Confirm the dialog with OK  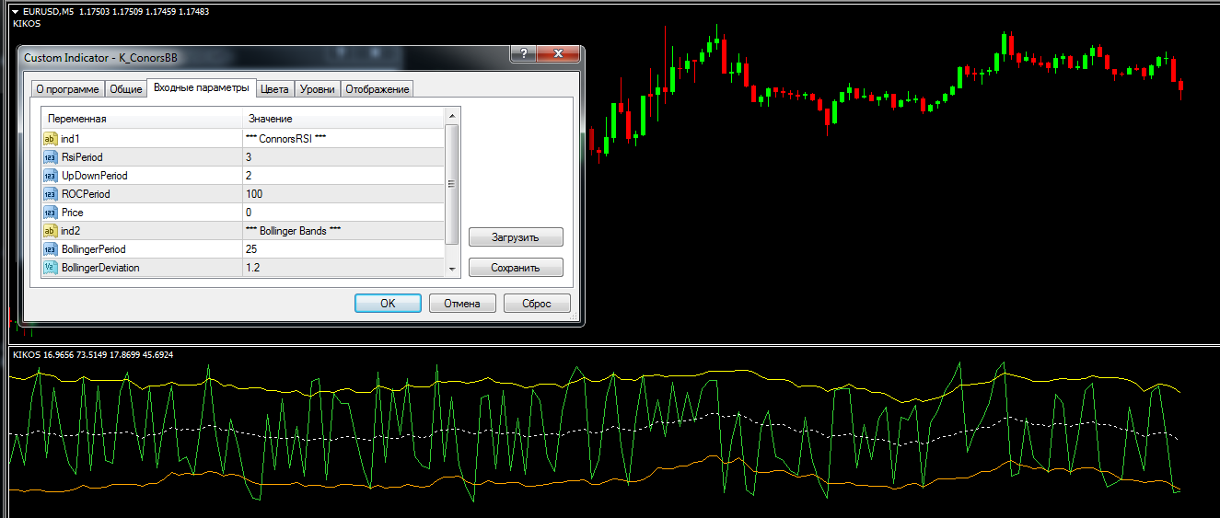click(x=388, y=304)
